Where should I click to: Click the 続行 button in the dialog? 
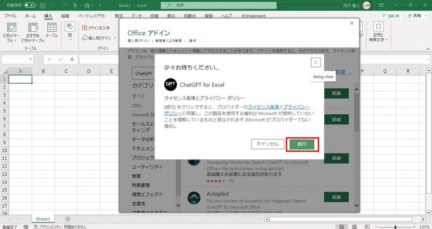302,144
